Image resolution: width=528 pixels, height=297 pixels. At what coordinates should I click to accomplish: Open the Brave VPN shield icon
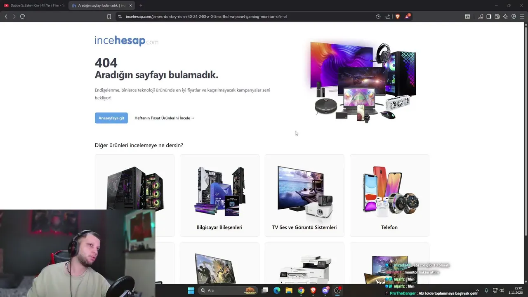click(514, 16)
